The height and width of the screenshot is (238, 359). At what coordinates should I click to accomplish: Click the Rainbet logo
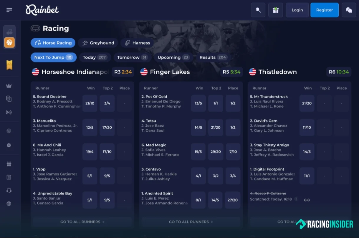(x=42, y=10)
